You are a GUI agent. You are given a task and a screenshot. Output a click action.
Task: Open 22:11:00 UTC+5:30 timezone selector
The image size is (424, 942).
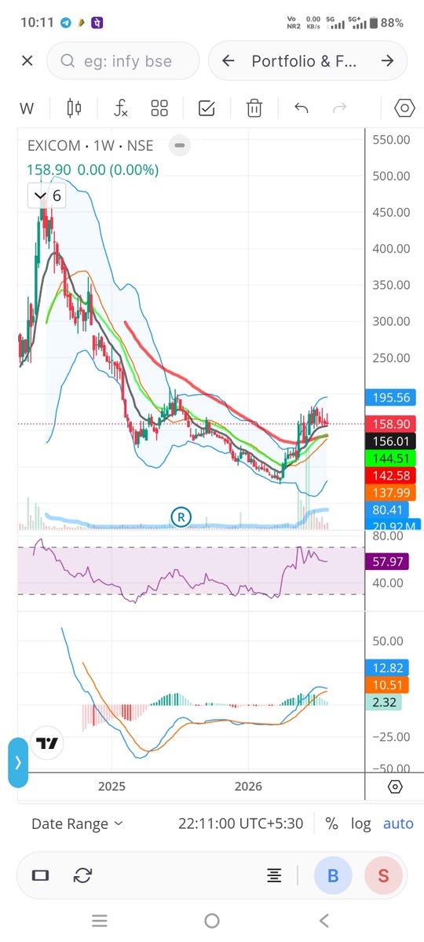pyautogui.click(x=240, y=824)
